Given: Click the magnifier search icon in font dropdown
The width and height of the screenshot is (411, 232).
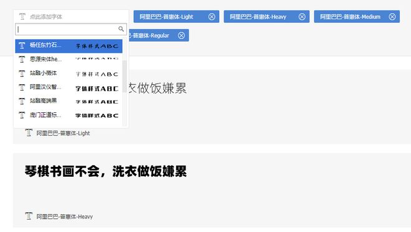Looking at the screenshot, I should [x=121, y=29].
